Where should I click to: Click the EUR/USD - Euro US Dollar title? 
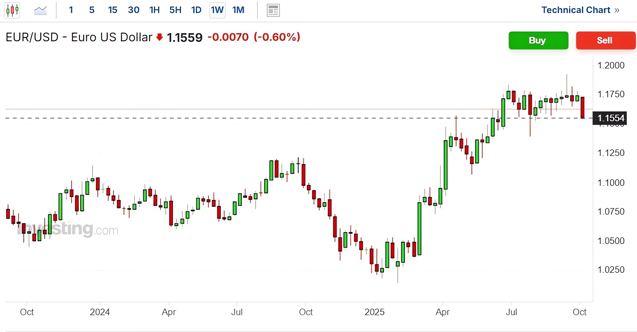click(79, 37)
